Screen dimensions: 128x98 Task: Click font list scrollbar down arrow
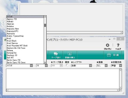(45, 62)
